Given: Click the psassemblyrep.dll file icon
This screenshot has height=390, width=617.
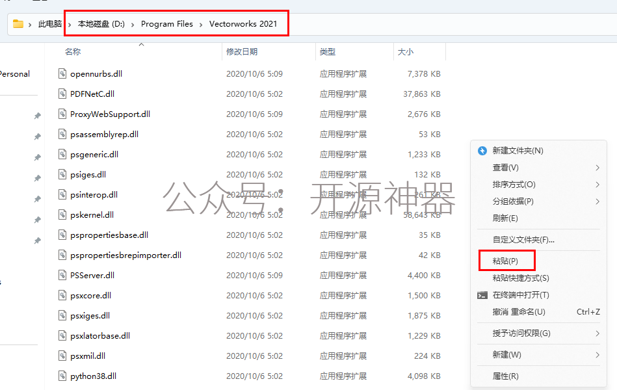Looking at the screenshot, I should coord(62,134).
